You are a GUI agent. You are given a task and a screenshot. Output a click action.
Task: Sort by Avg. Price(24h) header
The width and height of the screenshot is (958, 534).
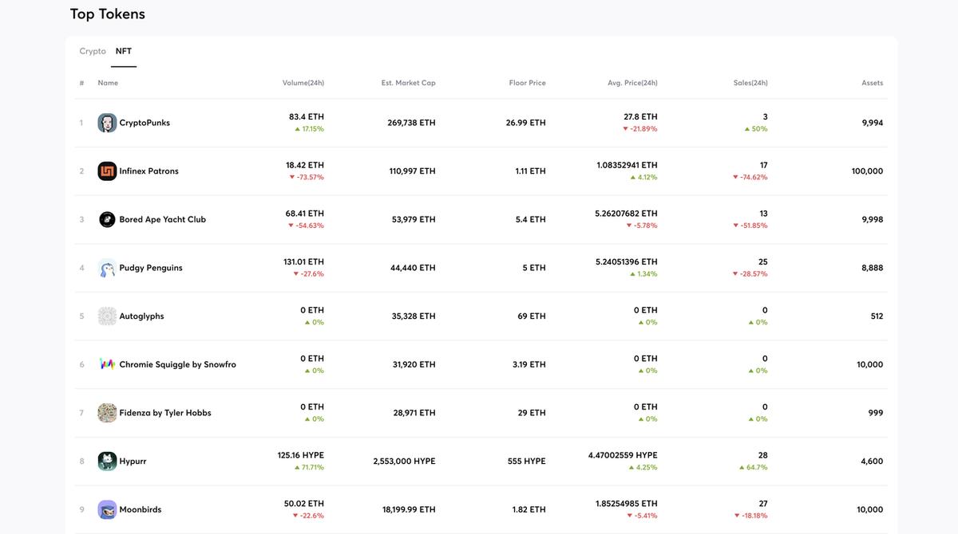pyautogui.click(x=632, y=83)
